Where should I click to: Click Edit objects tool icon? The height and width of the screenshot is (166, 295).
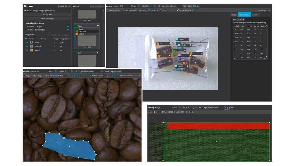coord(124,10)
